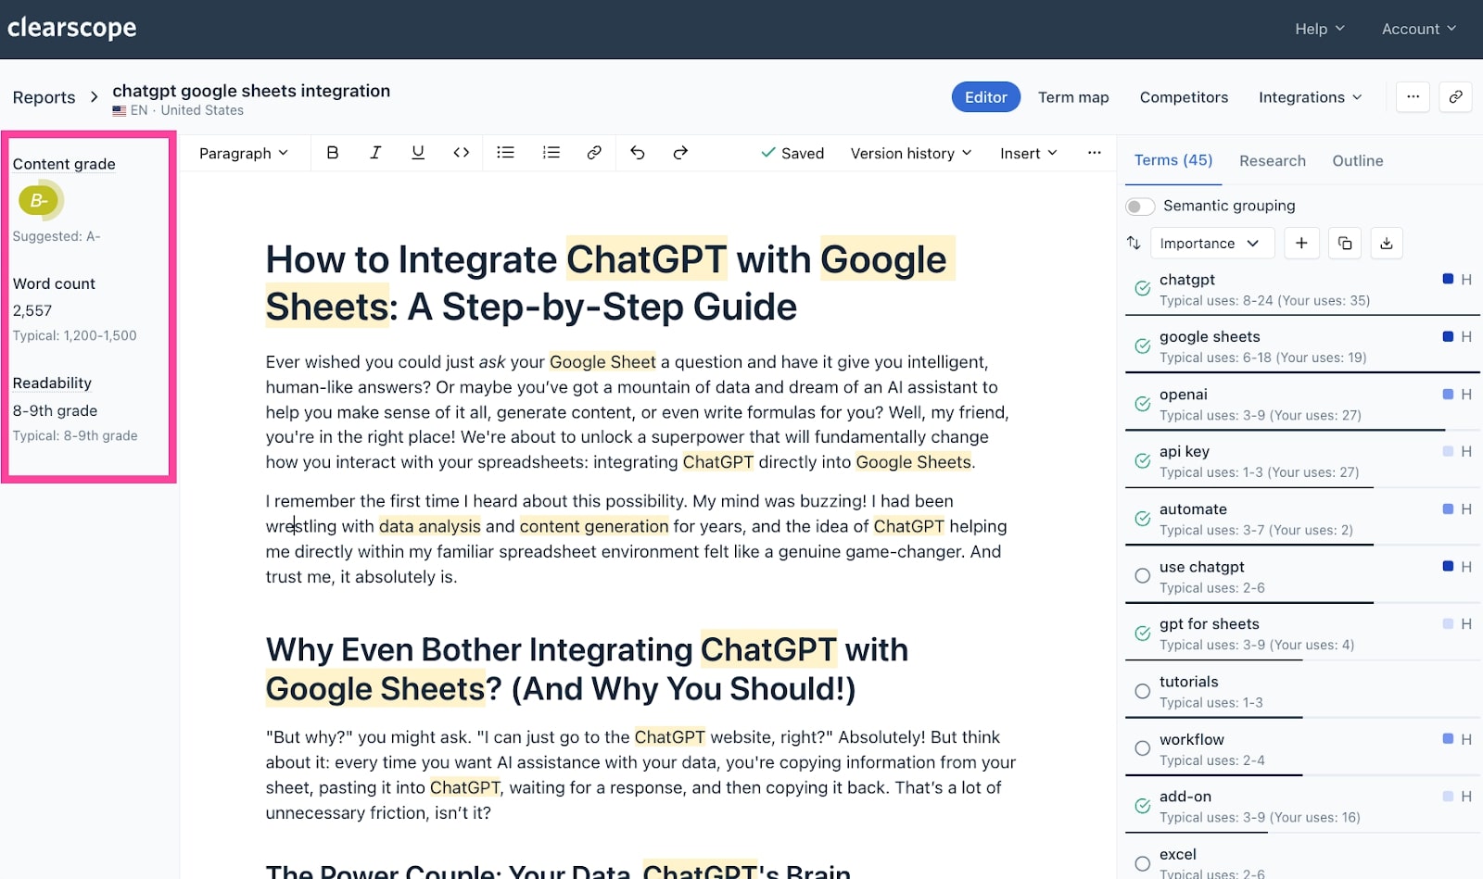Click the H heading marker for add-on
The height and width of the screenshot is (879, 1483).
[x=1466, y=797]
